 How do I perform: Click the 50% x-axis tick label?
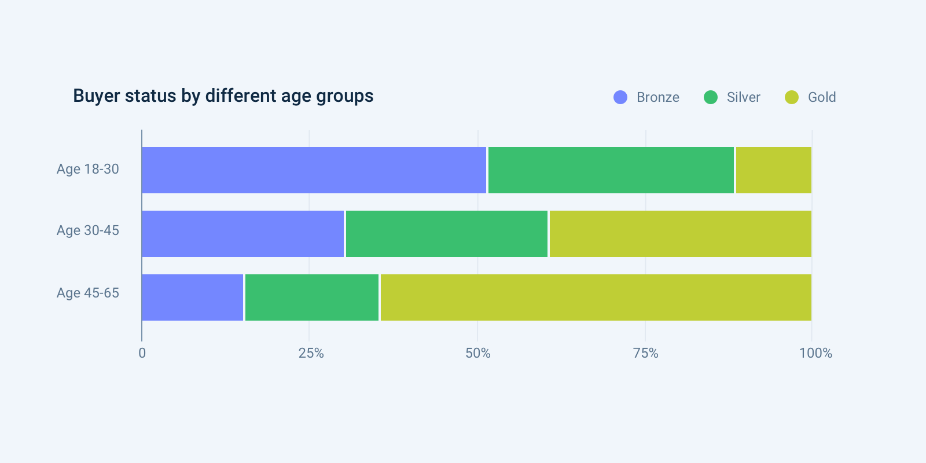[x=477, y=353]
